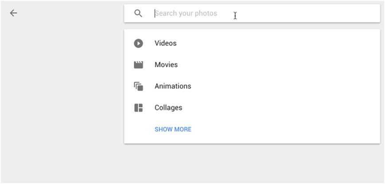Select the Animations text label

[173, 86]
